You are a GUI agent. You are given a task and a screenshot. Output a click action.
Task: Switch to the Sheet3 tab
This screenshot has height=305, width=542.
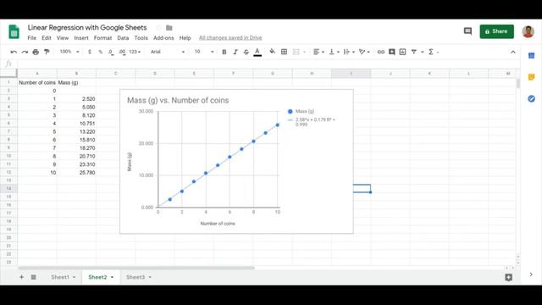[135, 277]
